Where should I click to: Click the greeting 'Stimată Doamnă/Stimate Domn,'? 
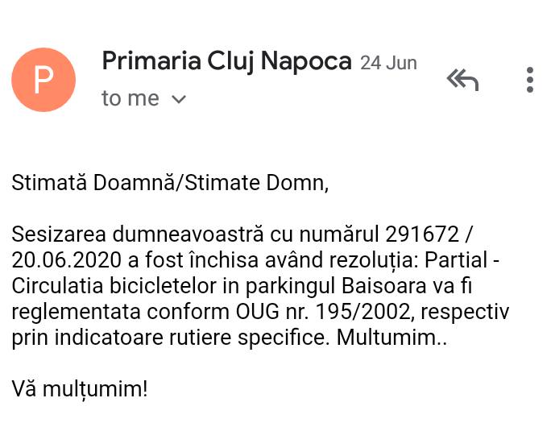pos(170,183)
